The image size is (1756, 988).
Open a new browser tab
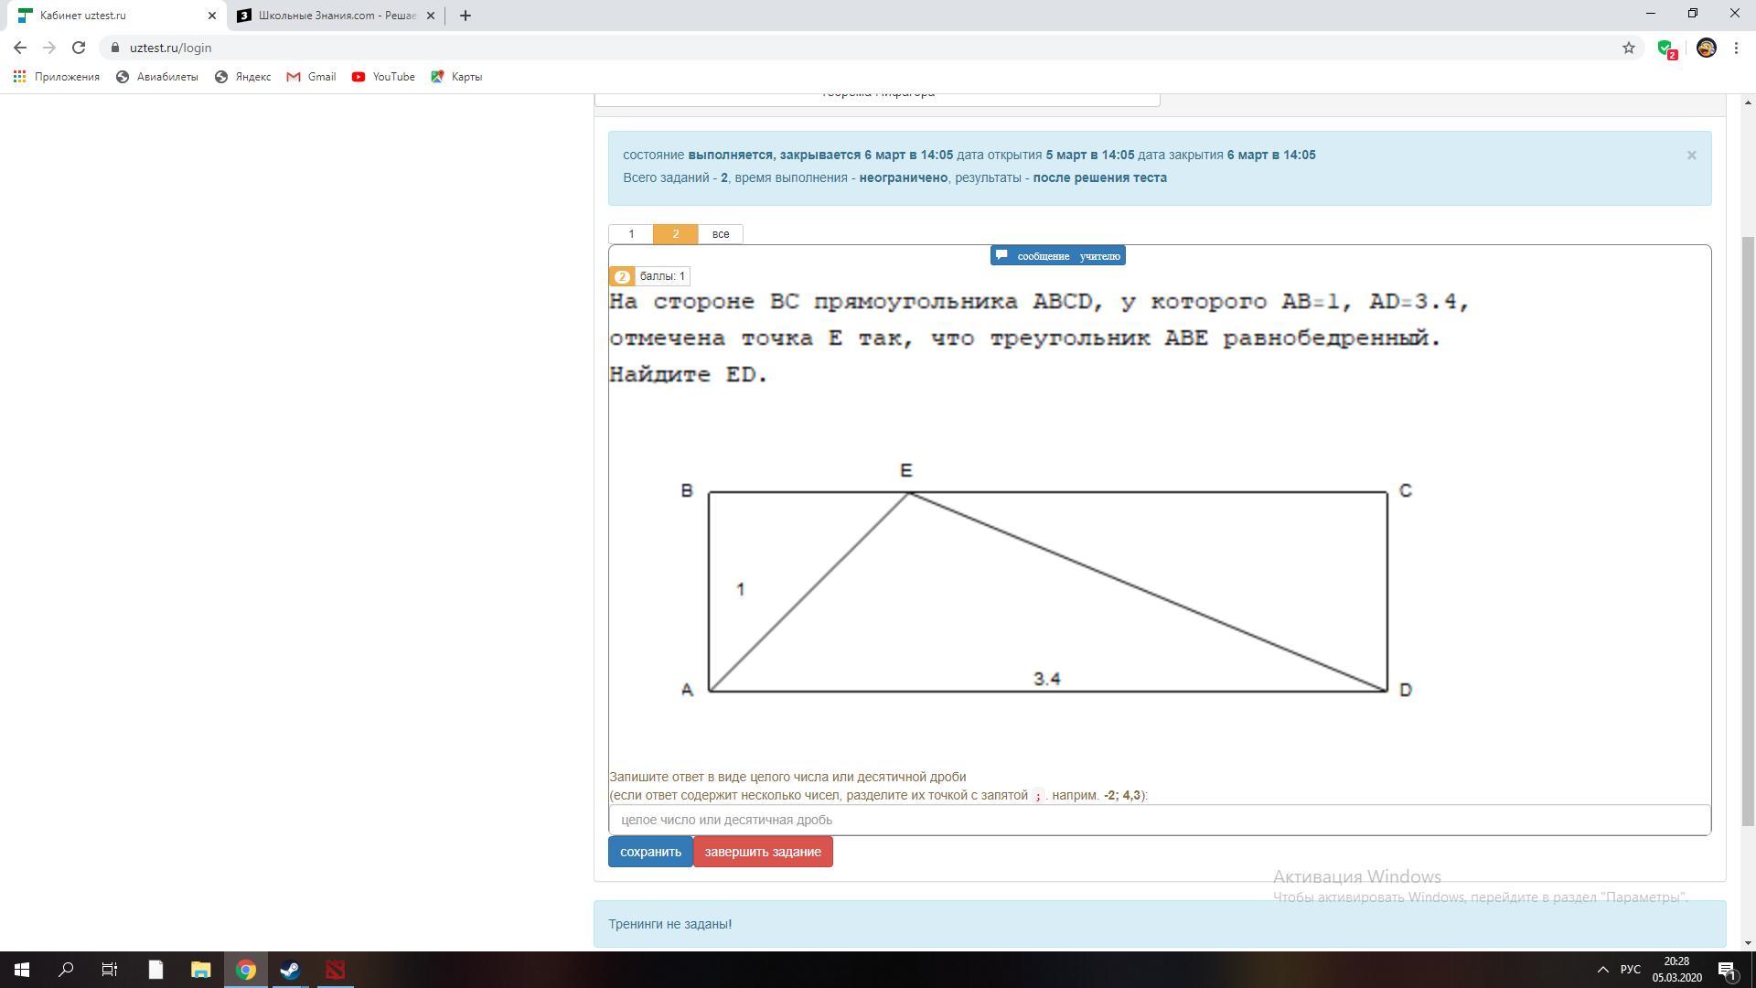pyautogui.click(x=465, y=16)
